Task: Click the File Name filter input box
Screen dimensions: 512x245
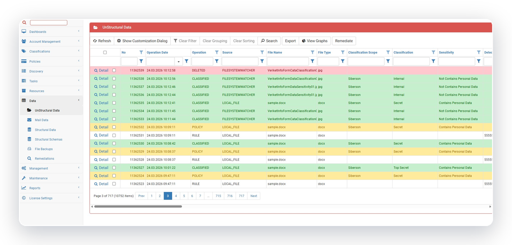Action: click(x=288, y=61)
